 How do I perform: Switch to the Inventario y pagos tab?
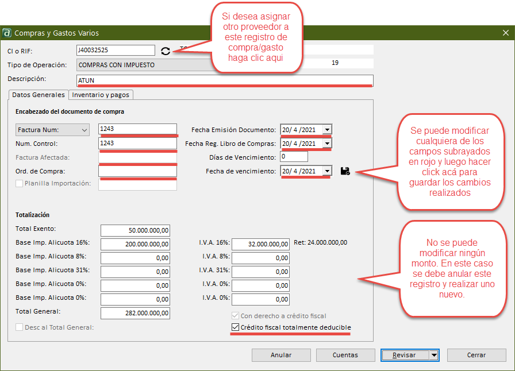(x=101, y=95)
